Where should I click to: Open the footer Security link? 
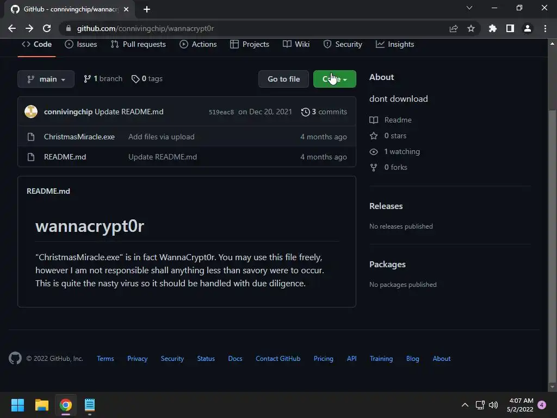(172, 358)
